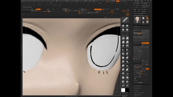Click the SimpleBrush S tool icon
The width and height of the screenshot is (173, 97).
(147, 18)
